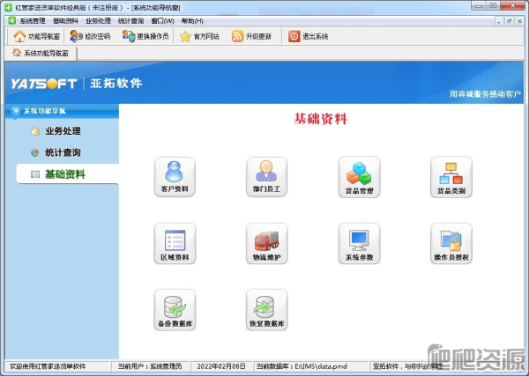Minimize the inner MDI child window
This screenshot has height=376, width=529.
[499, 21]
